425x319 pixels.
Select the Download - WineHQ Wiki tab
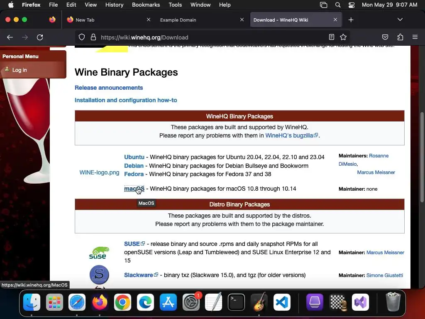296,20
